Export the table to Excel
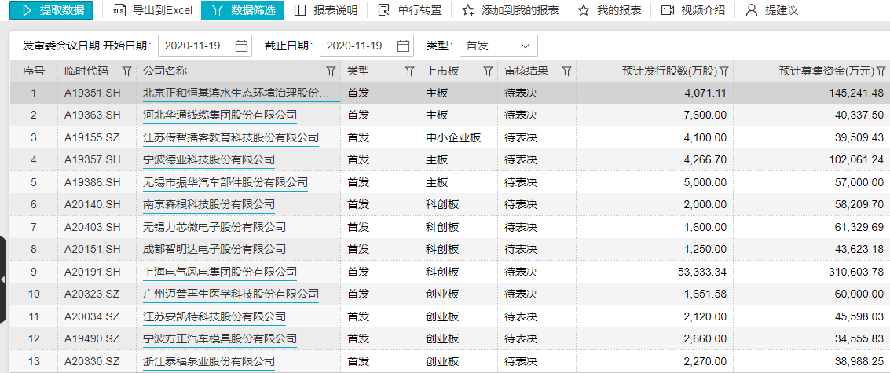Screen dimensions: 890x373 click(x=153, y=10)
